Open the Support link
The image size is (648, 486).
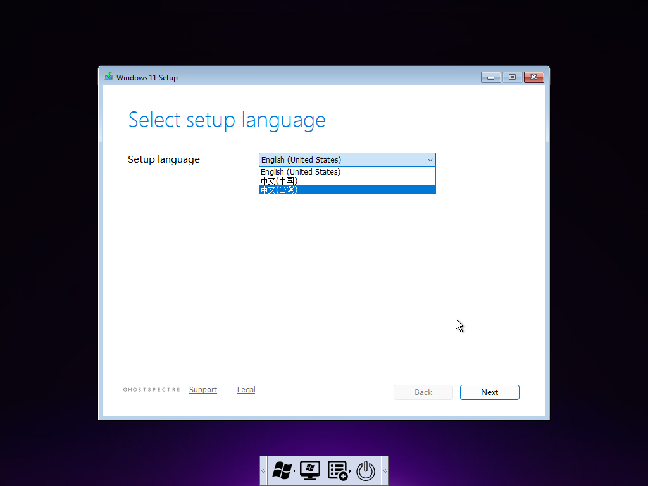point(202,390)
